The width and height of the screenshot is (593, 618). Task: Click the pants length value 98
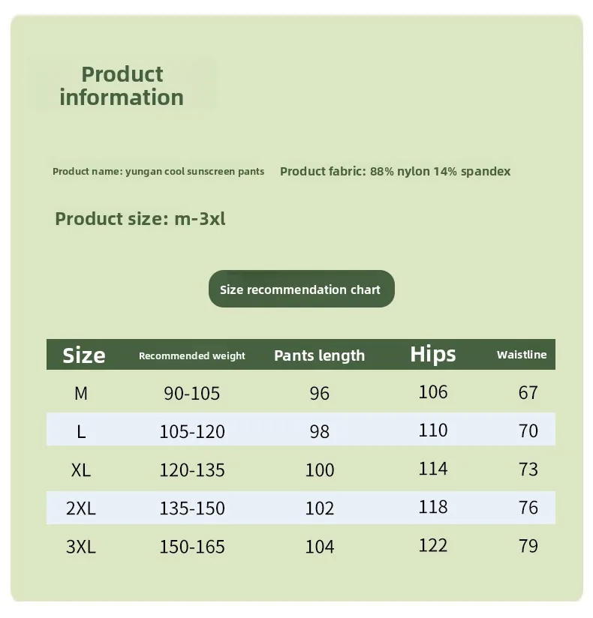320,431
